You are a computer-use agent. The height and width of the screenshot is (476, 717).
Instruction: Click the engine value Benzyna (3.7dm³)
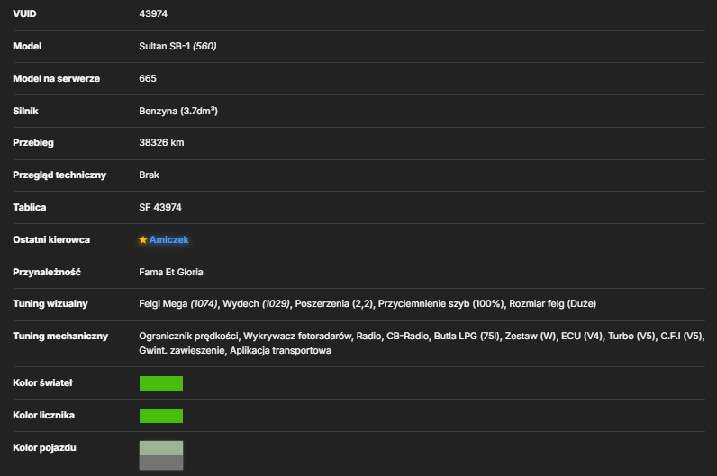click(x=178, y=111)
